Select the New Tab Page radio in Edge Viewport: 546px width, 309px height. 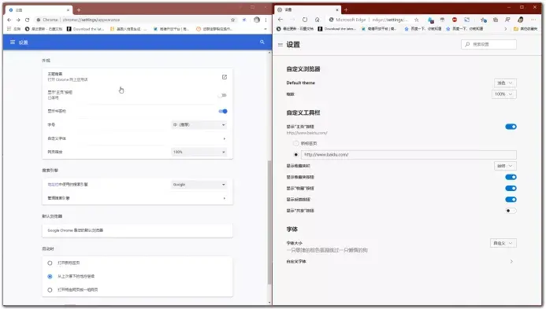(295, 143)
